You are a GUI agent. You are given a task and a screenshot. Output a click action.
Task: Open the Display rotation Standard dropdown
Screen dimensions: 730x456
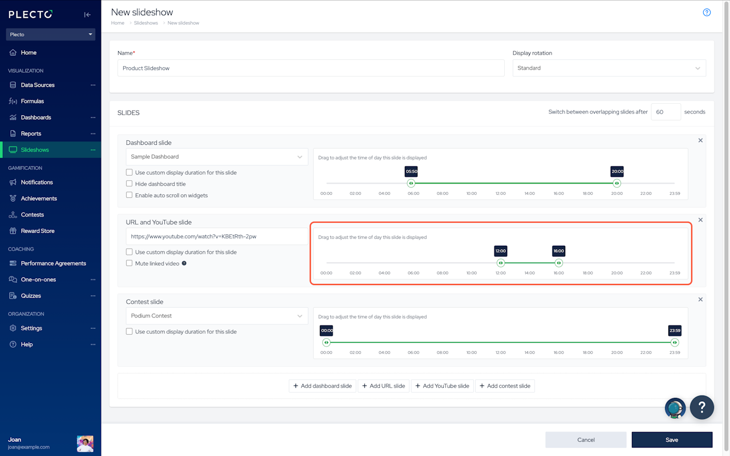tap(609, 68)
